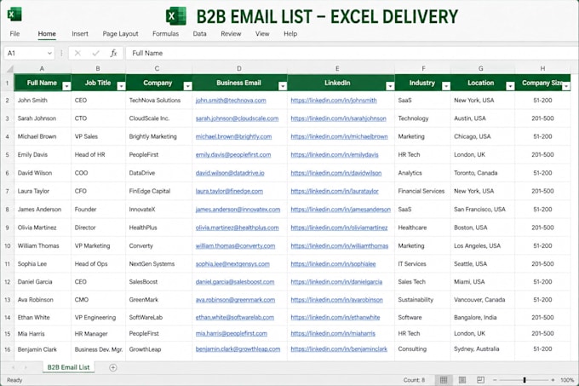Image resolution: width=579 pixels, height=386 pixels.
Task: Open john.smith@technova.com email link
Action: (x=231, y=100)
